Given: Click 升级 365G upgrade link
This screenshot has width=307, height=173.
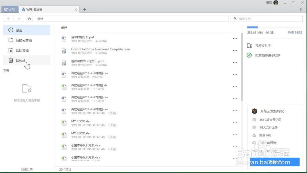Looking at the screenshot, I should [295, 33].
